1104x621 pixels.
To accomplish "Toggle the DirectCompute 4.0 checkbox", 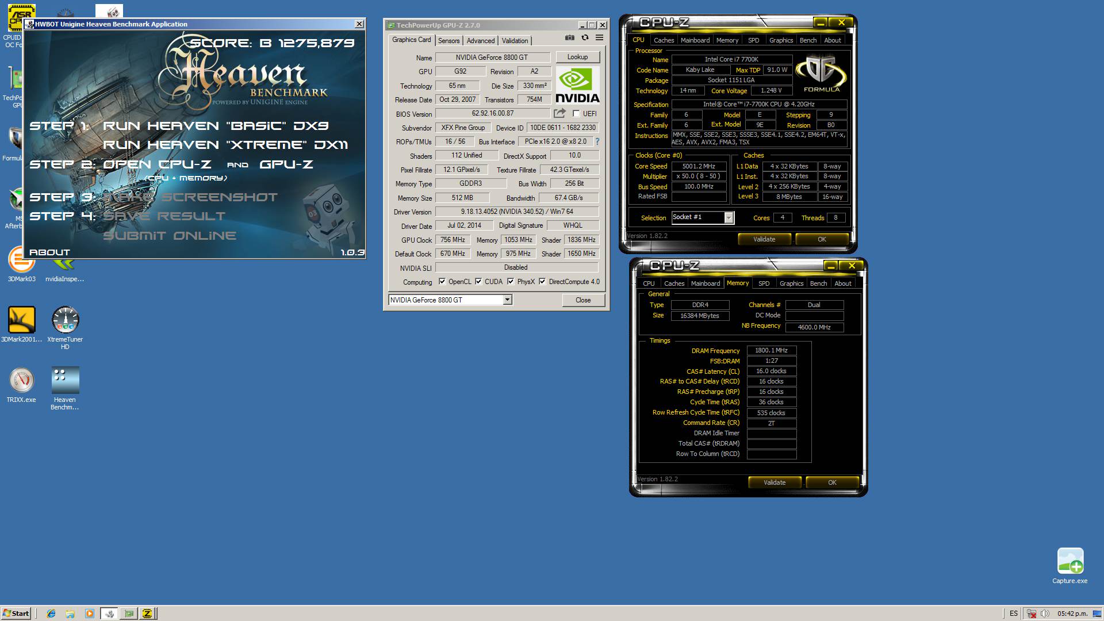I will coord(542,282).
